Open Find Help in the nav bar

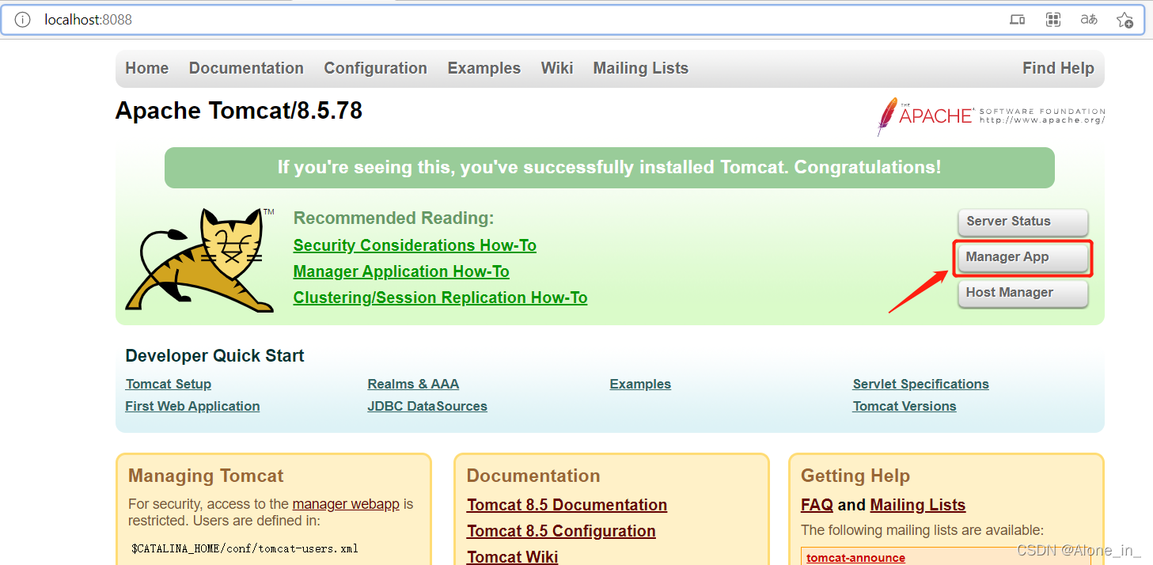point(1058,68)
